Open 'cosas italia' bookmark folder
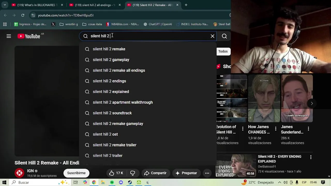This screenshot has height=186, width=331. (92, 24)
